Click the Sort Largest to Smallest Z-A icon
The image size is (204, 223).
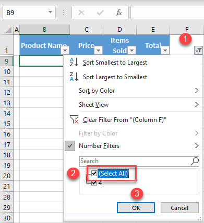[74, 77]
